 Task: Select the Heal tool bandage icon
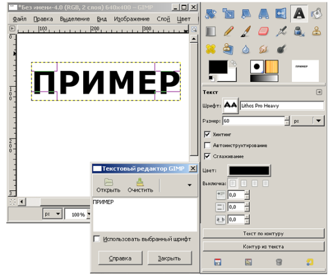(211, 49)
